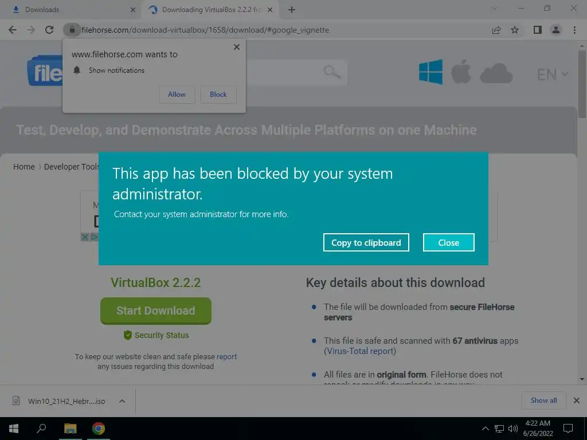This screenshot has width=587, height=440.
Task: Open the Virus-Total report link
Action: 360,351
